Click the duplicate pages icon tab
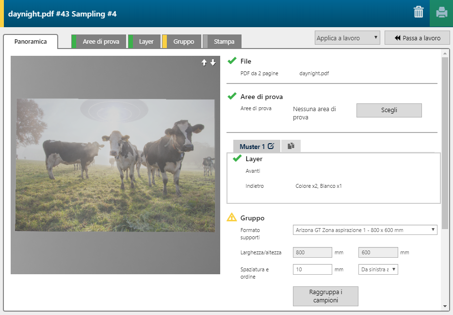 click(291, 146)
